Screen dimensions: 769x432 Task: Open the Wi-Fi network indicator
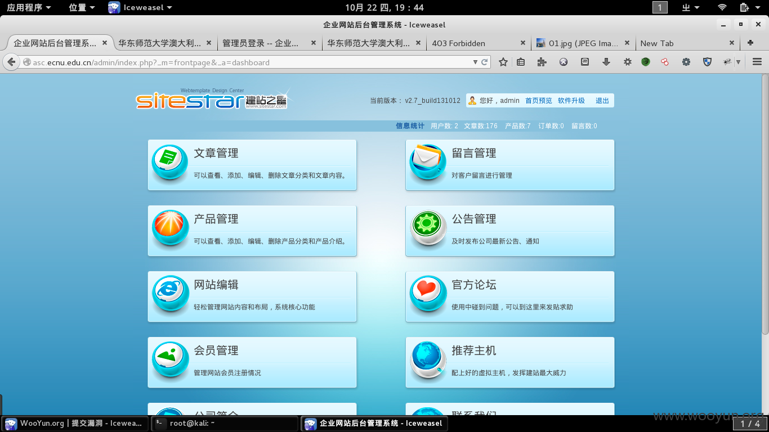coord(722,7)
